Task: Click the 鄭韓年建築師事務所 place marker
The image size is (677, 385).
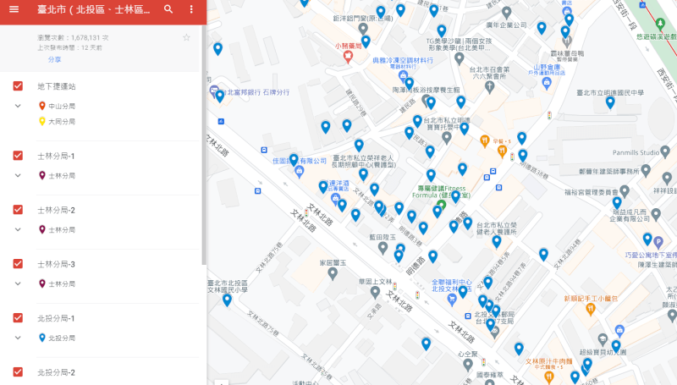Action: click(x=646, y=170)
